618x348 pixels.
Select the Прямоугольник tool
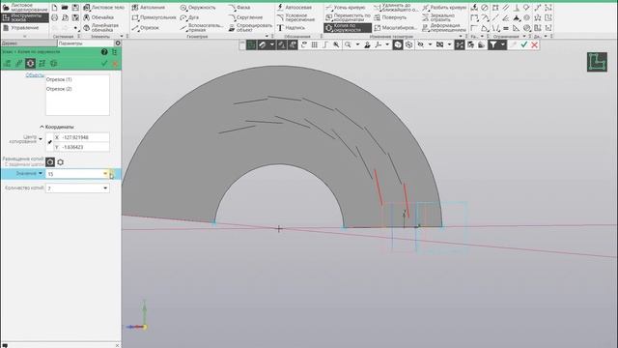[x=154, y=17]
